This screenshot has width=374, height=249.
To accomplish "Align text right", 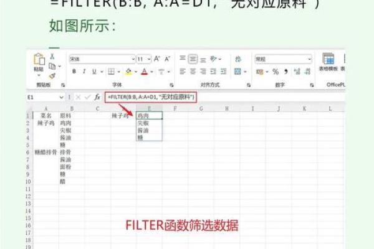I will click(203, 71).
